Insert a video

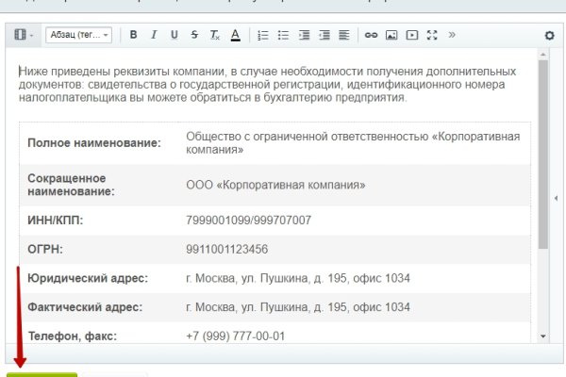412,35
